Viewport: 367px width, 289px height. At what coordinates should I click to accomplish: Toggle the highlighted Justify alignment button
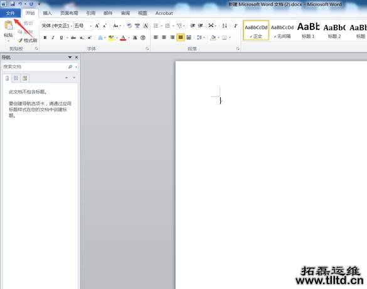click(181, 38)
